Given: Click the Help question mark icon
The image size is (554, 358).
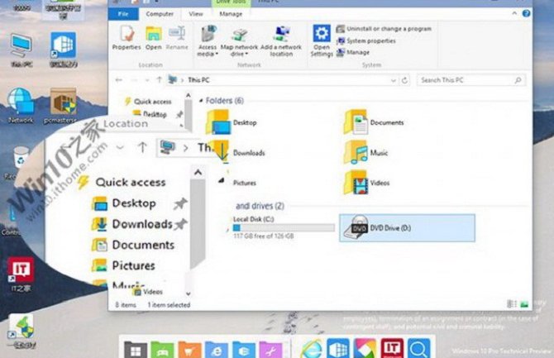Looking at the screenshot, I should click(526, 13).
